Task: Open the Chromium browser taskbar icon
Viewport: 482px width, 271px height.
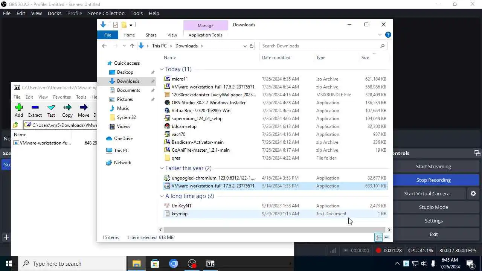Action: coord(174,263)
